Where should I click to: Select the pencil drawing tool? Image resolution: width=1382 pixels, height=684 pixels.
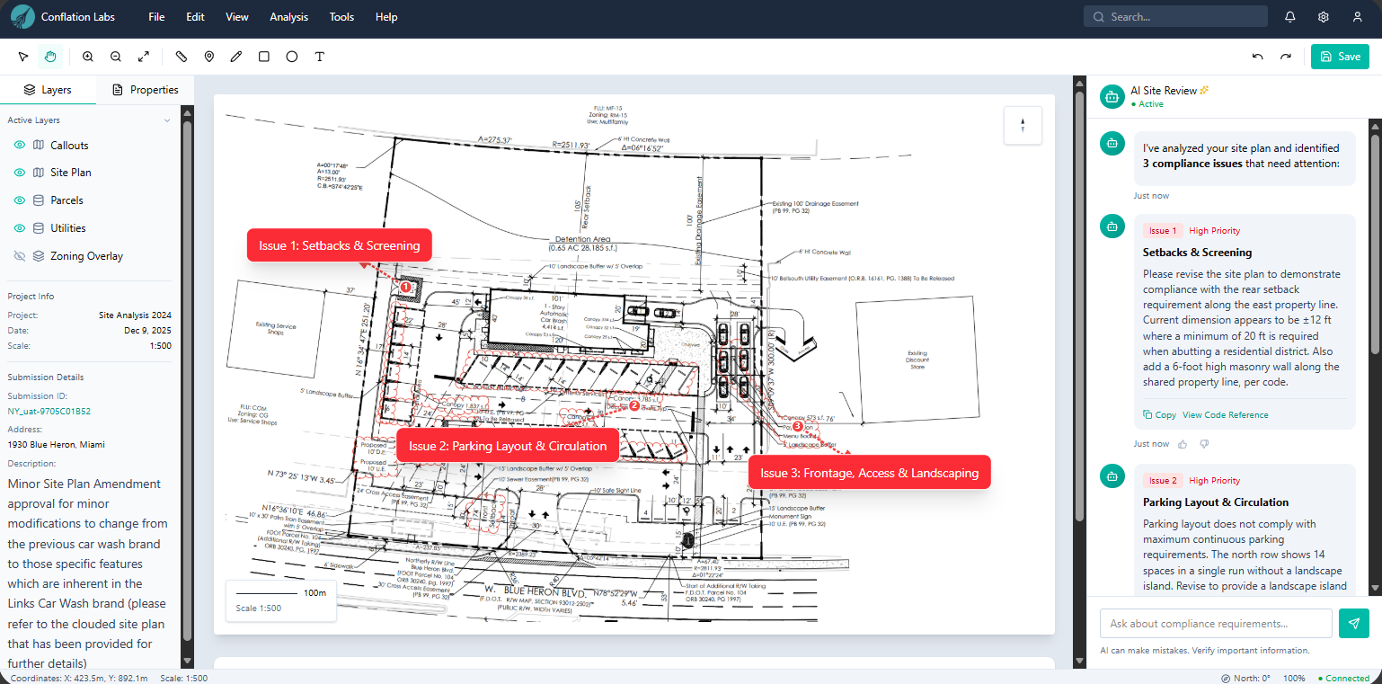236,56
